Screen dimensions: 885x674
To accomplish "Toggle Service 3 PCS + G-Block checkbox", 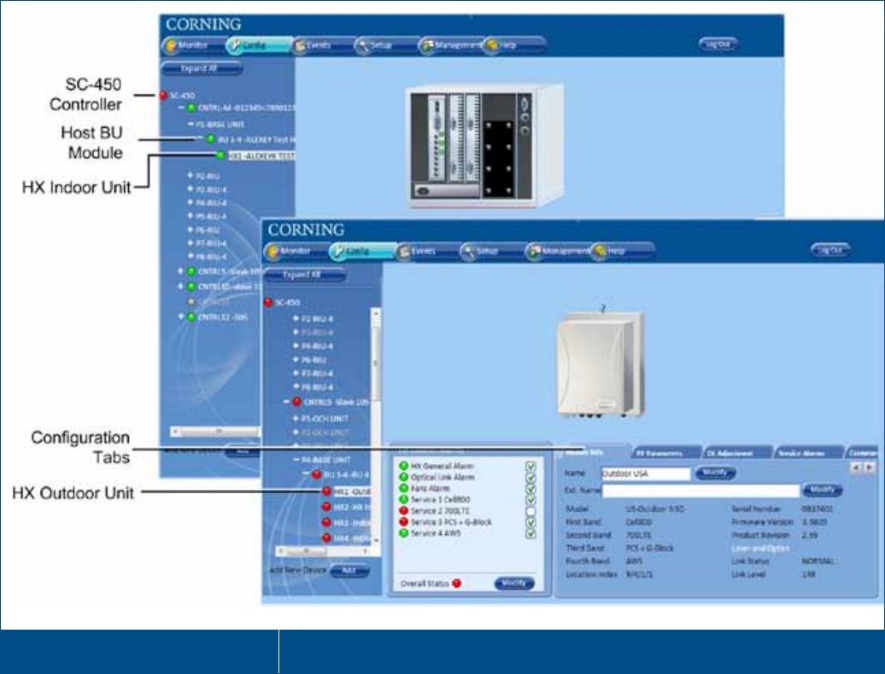I will [530, 523].
